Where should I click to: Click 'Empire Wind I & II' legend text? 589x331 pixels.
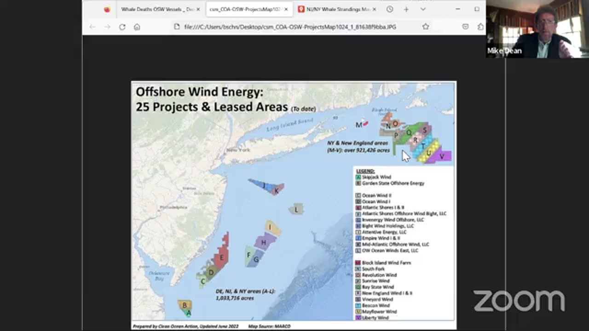(381, 238)
